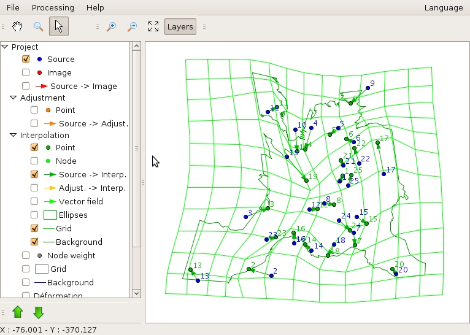Click the lower Background blue line icon
The height and width of the screenshot is (335, 470).
(40, 282)
